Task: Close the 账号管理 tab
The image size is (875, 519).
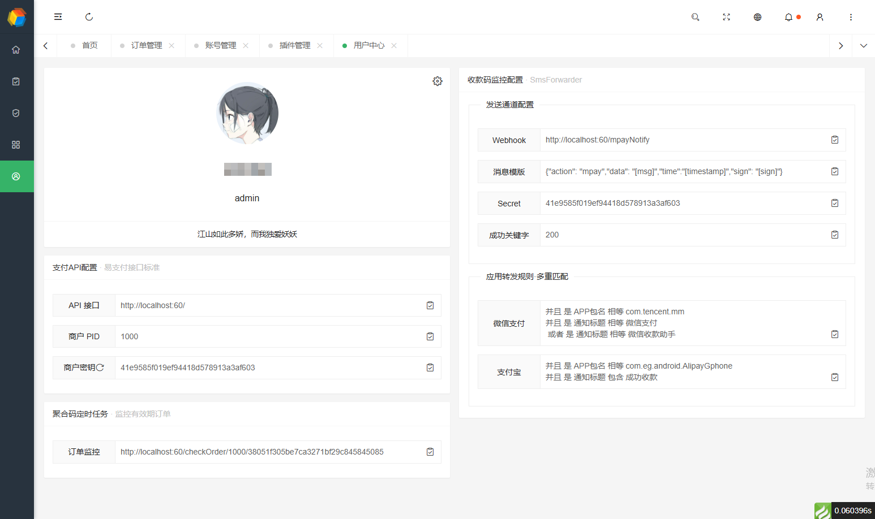Action: coord(246,45)
